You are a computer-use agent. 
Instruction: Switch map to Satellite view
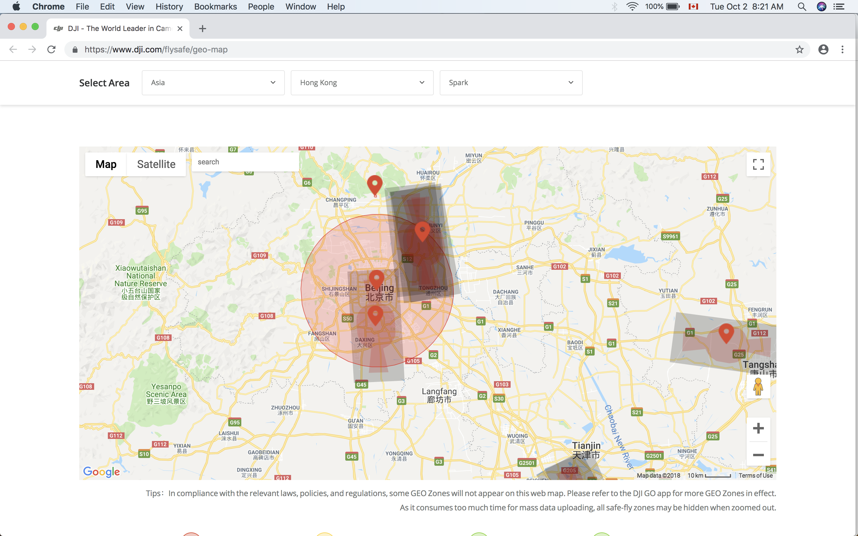click(x=156, y=164)
